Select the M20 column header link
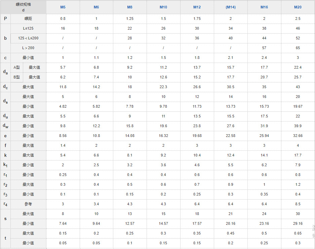Screen dimensions: 315x249 pyautogui.click(x=298, y=7)
